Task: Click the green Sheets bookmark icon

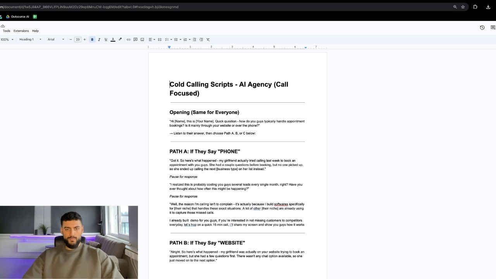Action: (35, 17)
